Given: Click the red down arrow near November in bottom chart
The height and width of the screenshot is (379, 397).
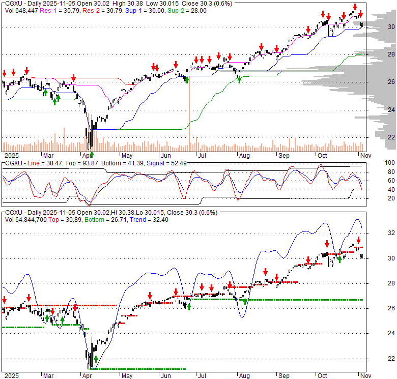Looking at the screenshot, I should 358,240.
